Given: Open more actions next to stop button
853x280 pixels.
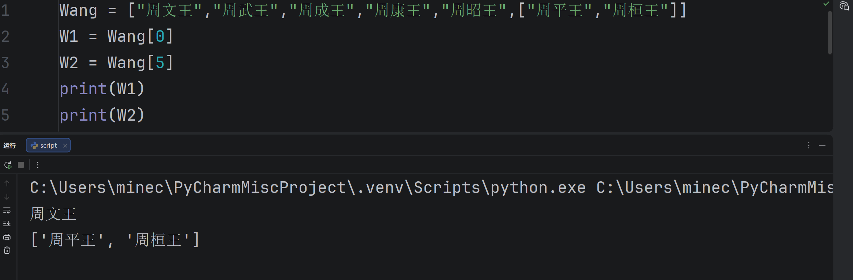Looking at the screenshot, I should [x=38, y=165].
